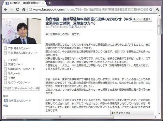Click the ノートを書く button

[x=142, y=19]
